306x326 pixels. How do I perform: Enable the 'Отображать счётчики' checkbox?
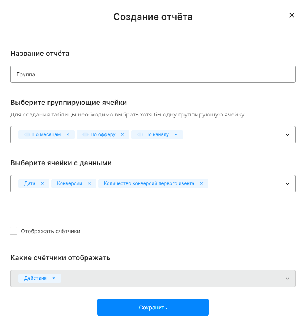(14, 231)
